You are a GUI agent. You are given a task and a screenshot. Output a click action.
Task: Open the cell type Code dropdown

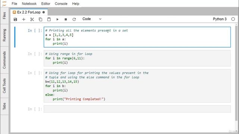[92, 19]
